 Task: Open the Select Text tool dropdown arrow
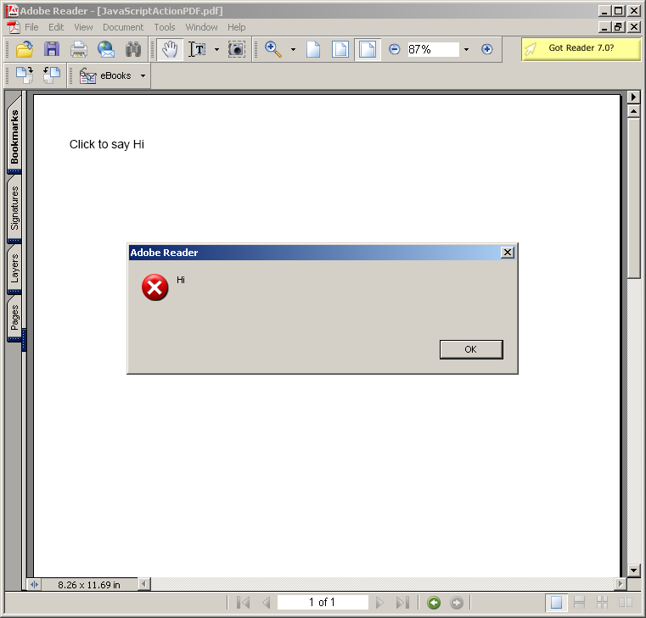[216, 49]
